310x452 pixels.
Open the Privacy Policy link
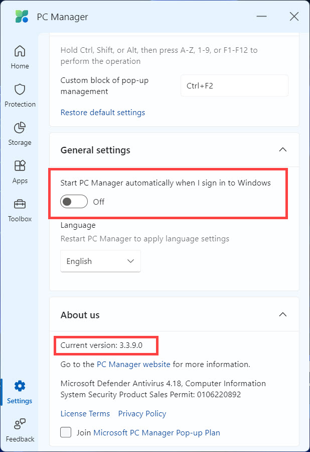[x=142, y=413]
